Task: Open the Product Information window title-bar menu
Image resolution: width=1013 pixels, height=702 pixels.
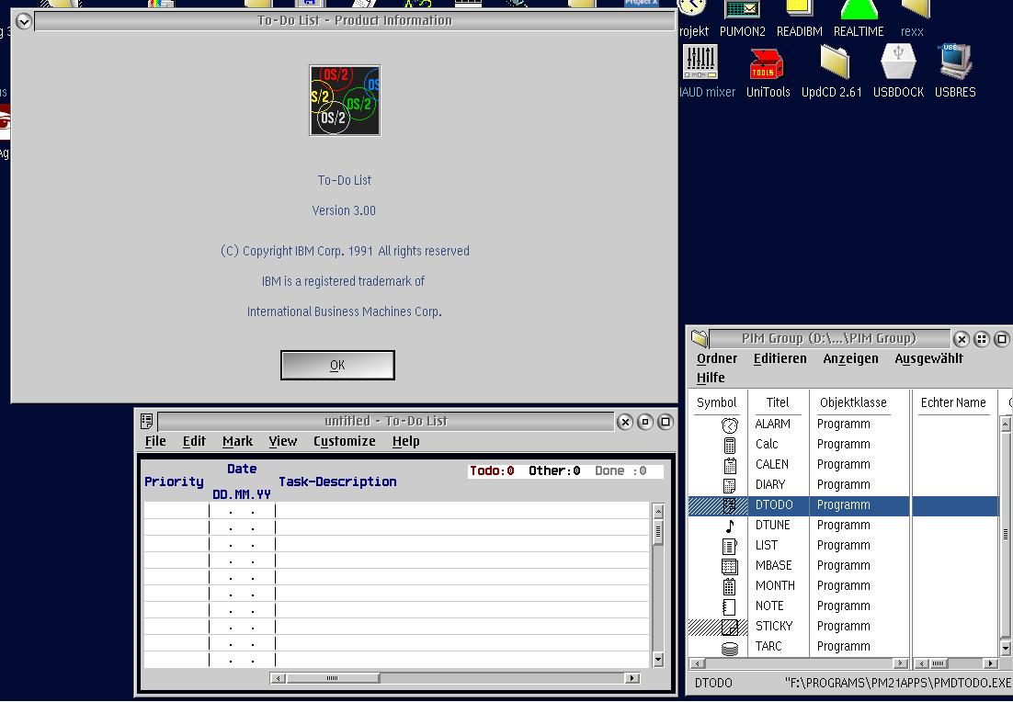Action: coord(23,21)
